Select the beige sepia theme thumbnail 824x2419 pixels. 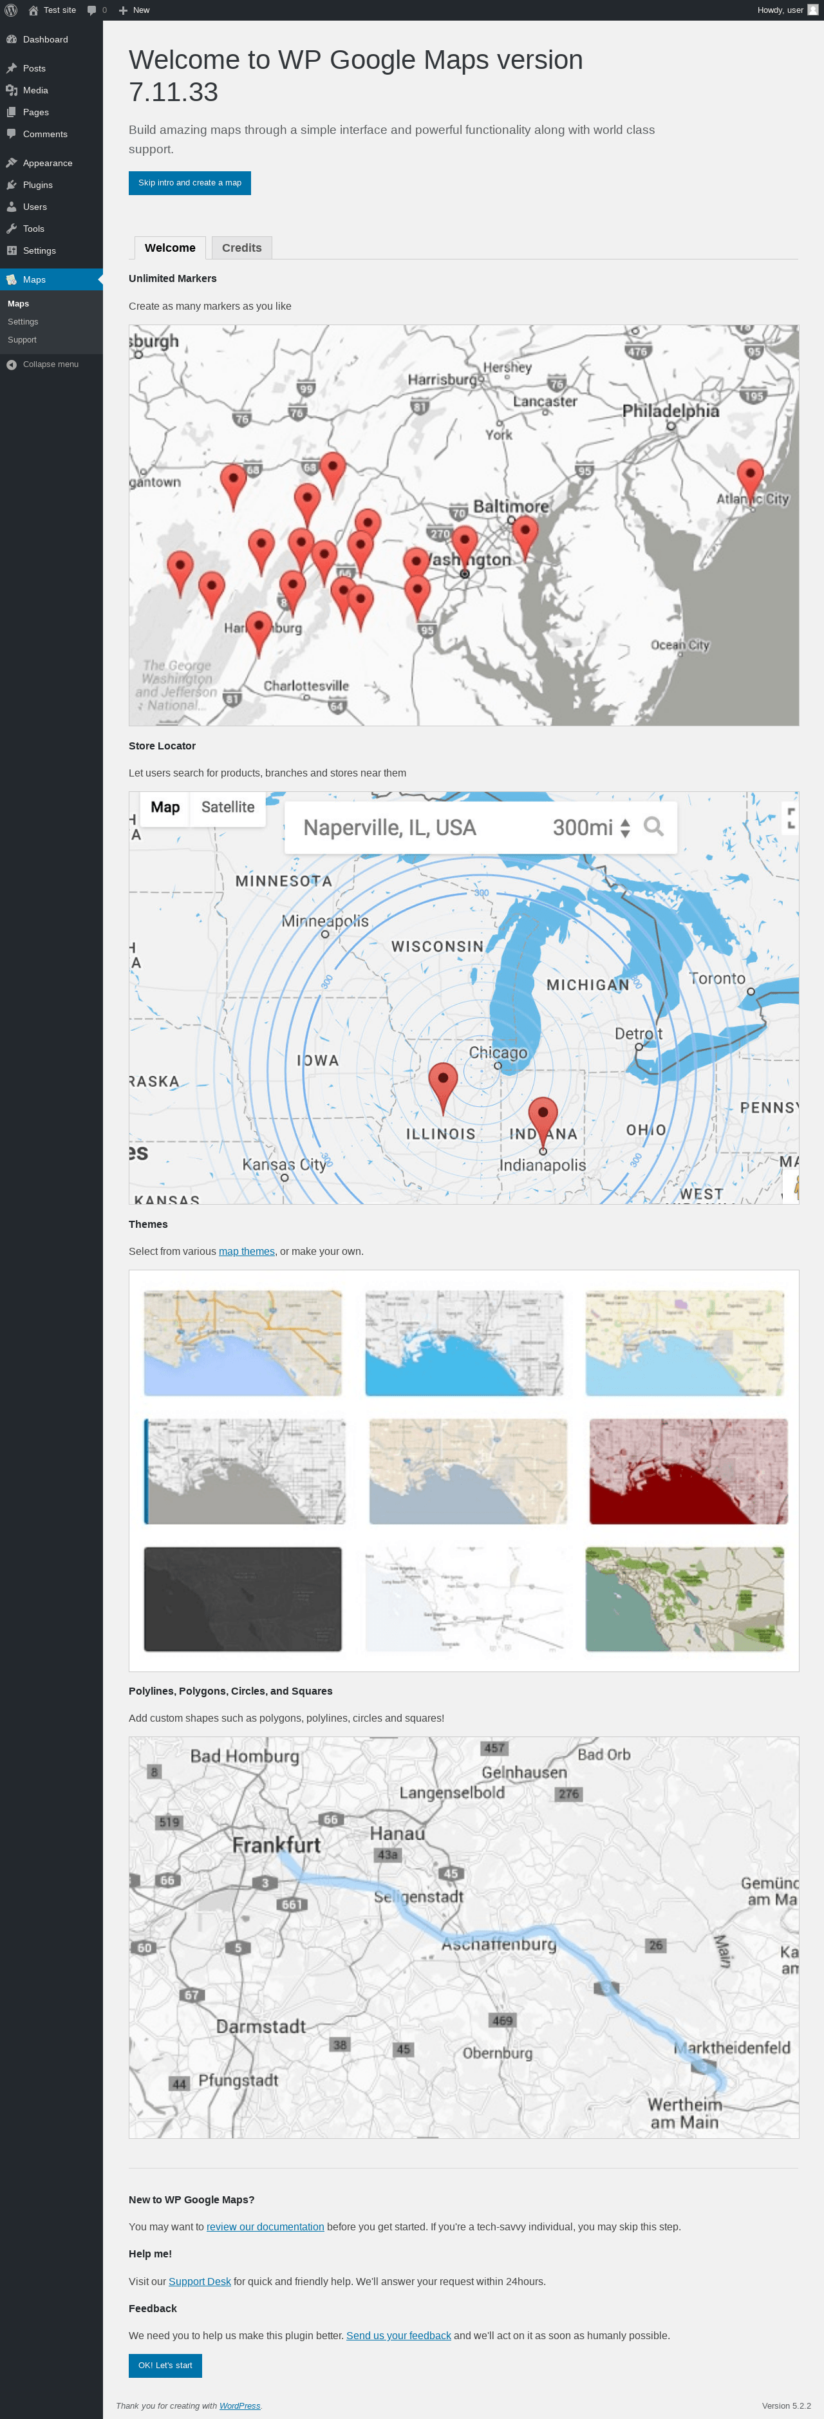(468, 1471)
